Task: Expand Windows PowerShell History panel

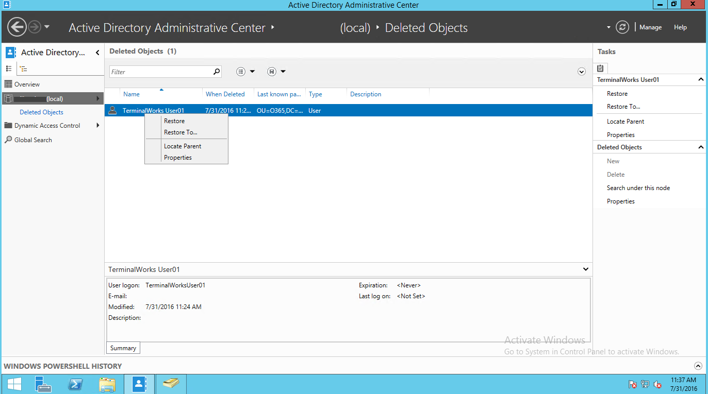Action: pyautogui.click(x=698, y=366)
